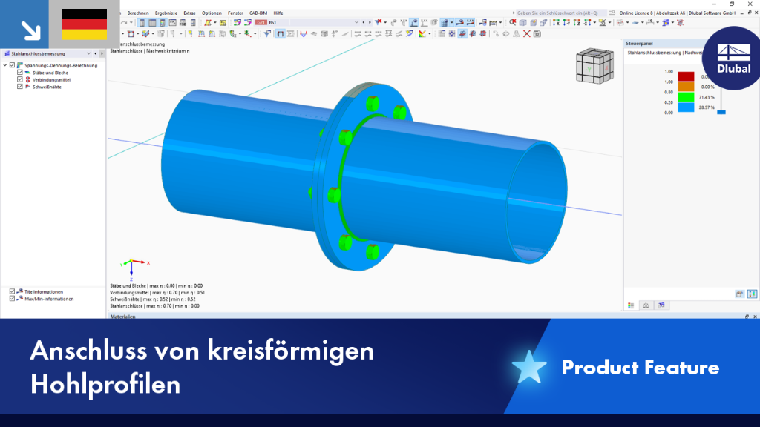The height and width of the screenshot is (427, 760).
Task: Open dropdown arrow beside yellow parallelogram icon
Action: [215, 22]
